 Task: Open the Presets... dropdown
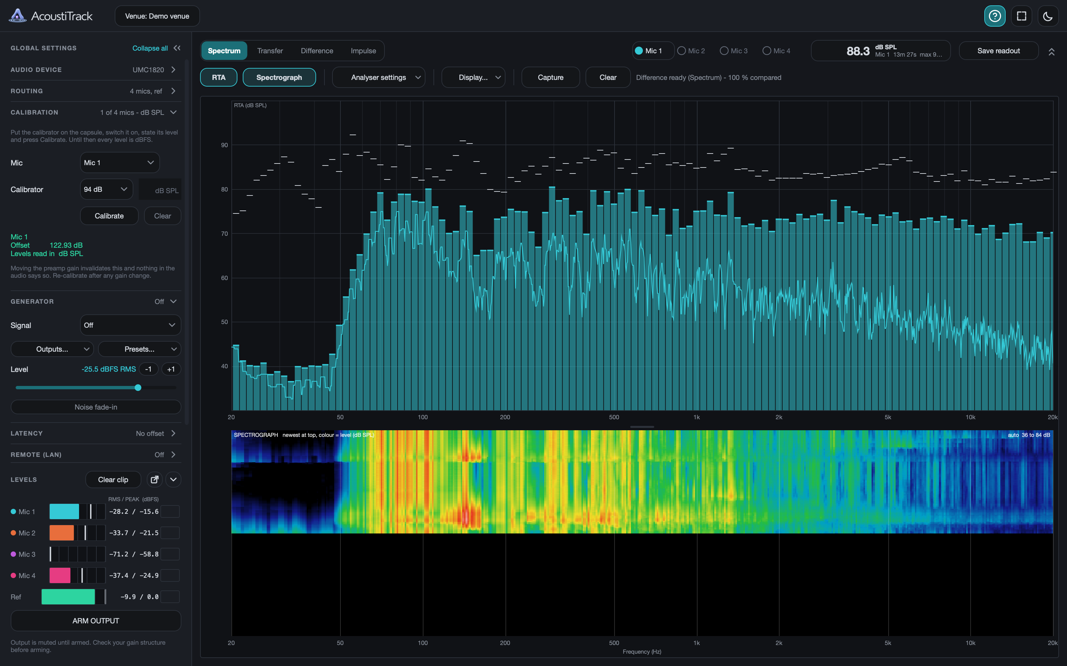pos(139,349)
